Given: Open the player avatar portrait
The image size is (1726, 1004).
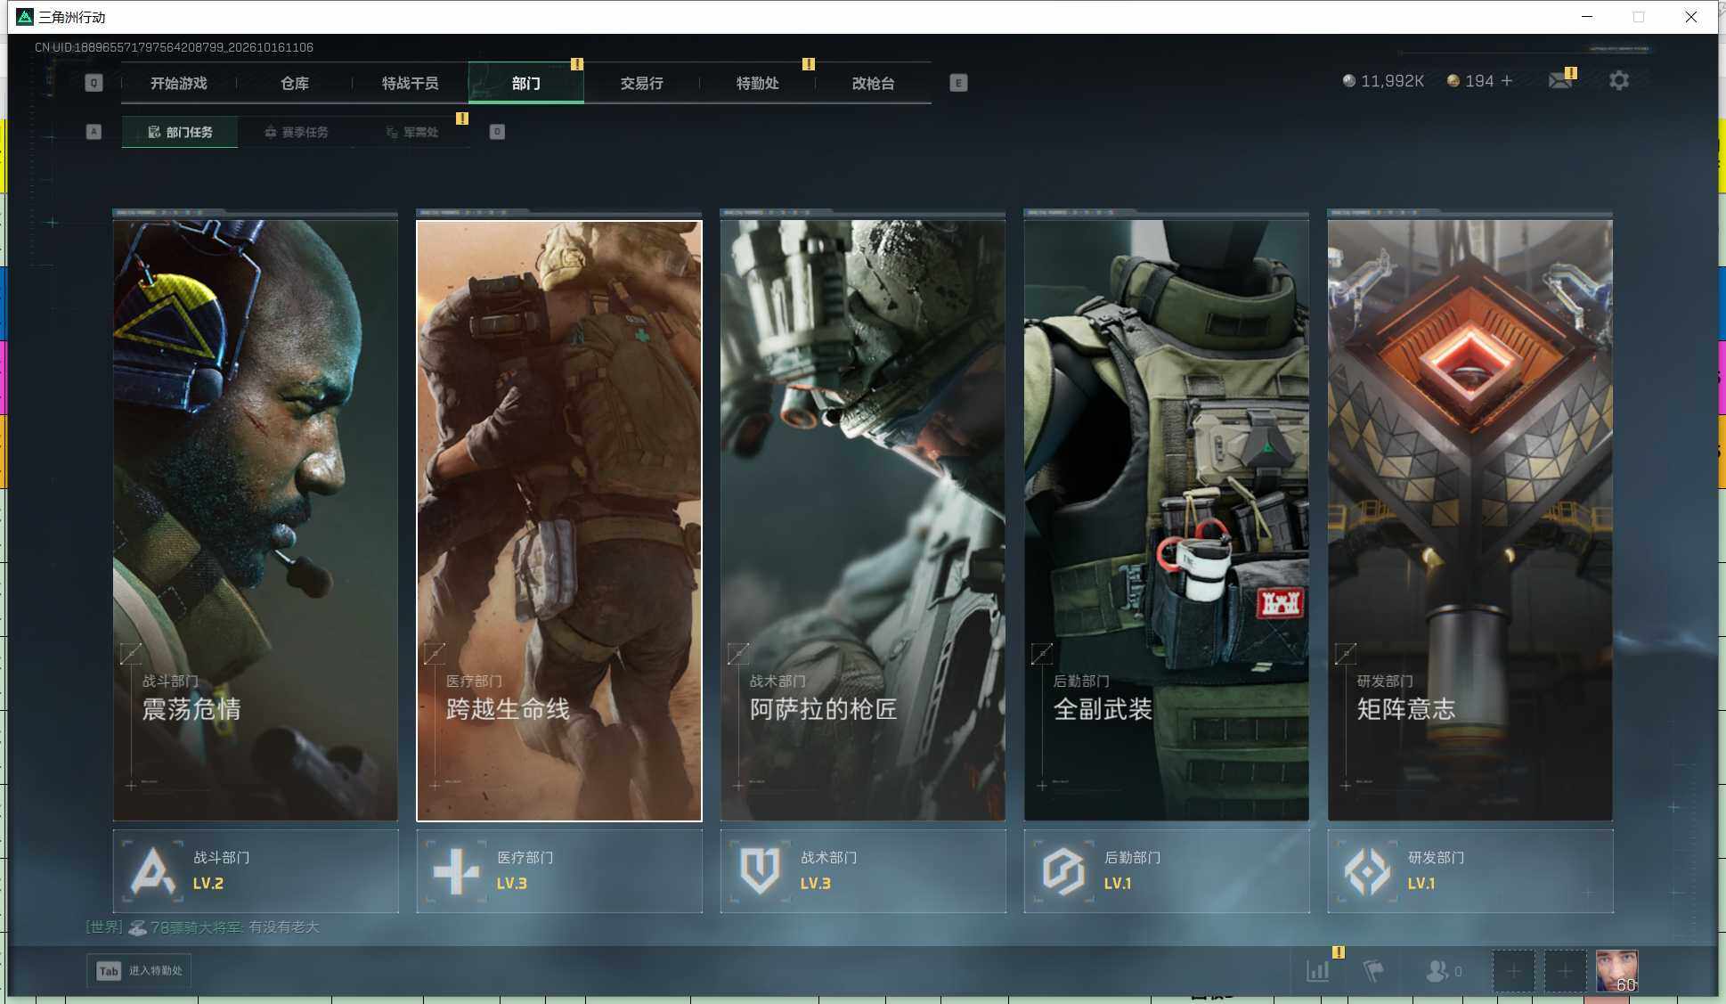Looking at the screenshot, I should [1616, 971].
